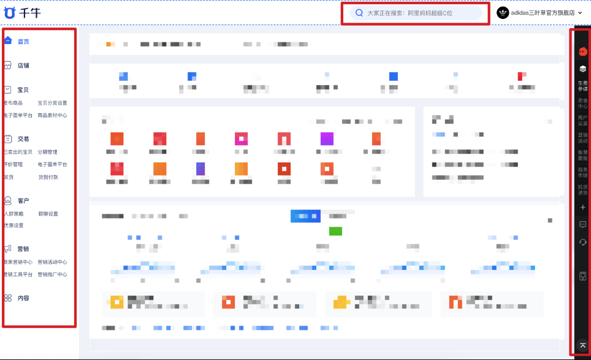Click the red mascot icon in right bar

tap(582, 51)
